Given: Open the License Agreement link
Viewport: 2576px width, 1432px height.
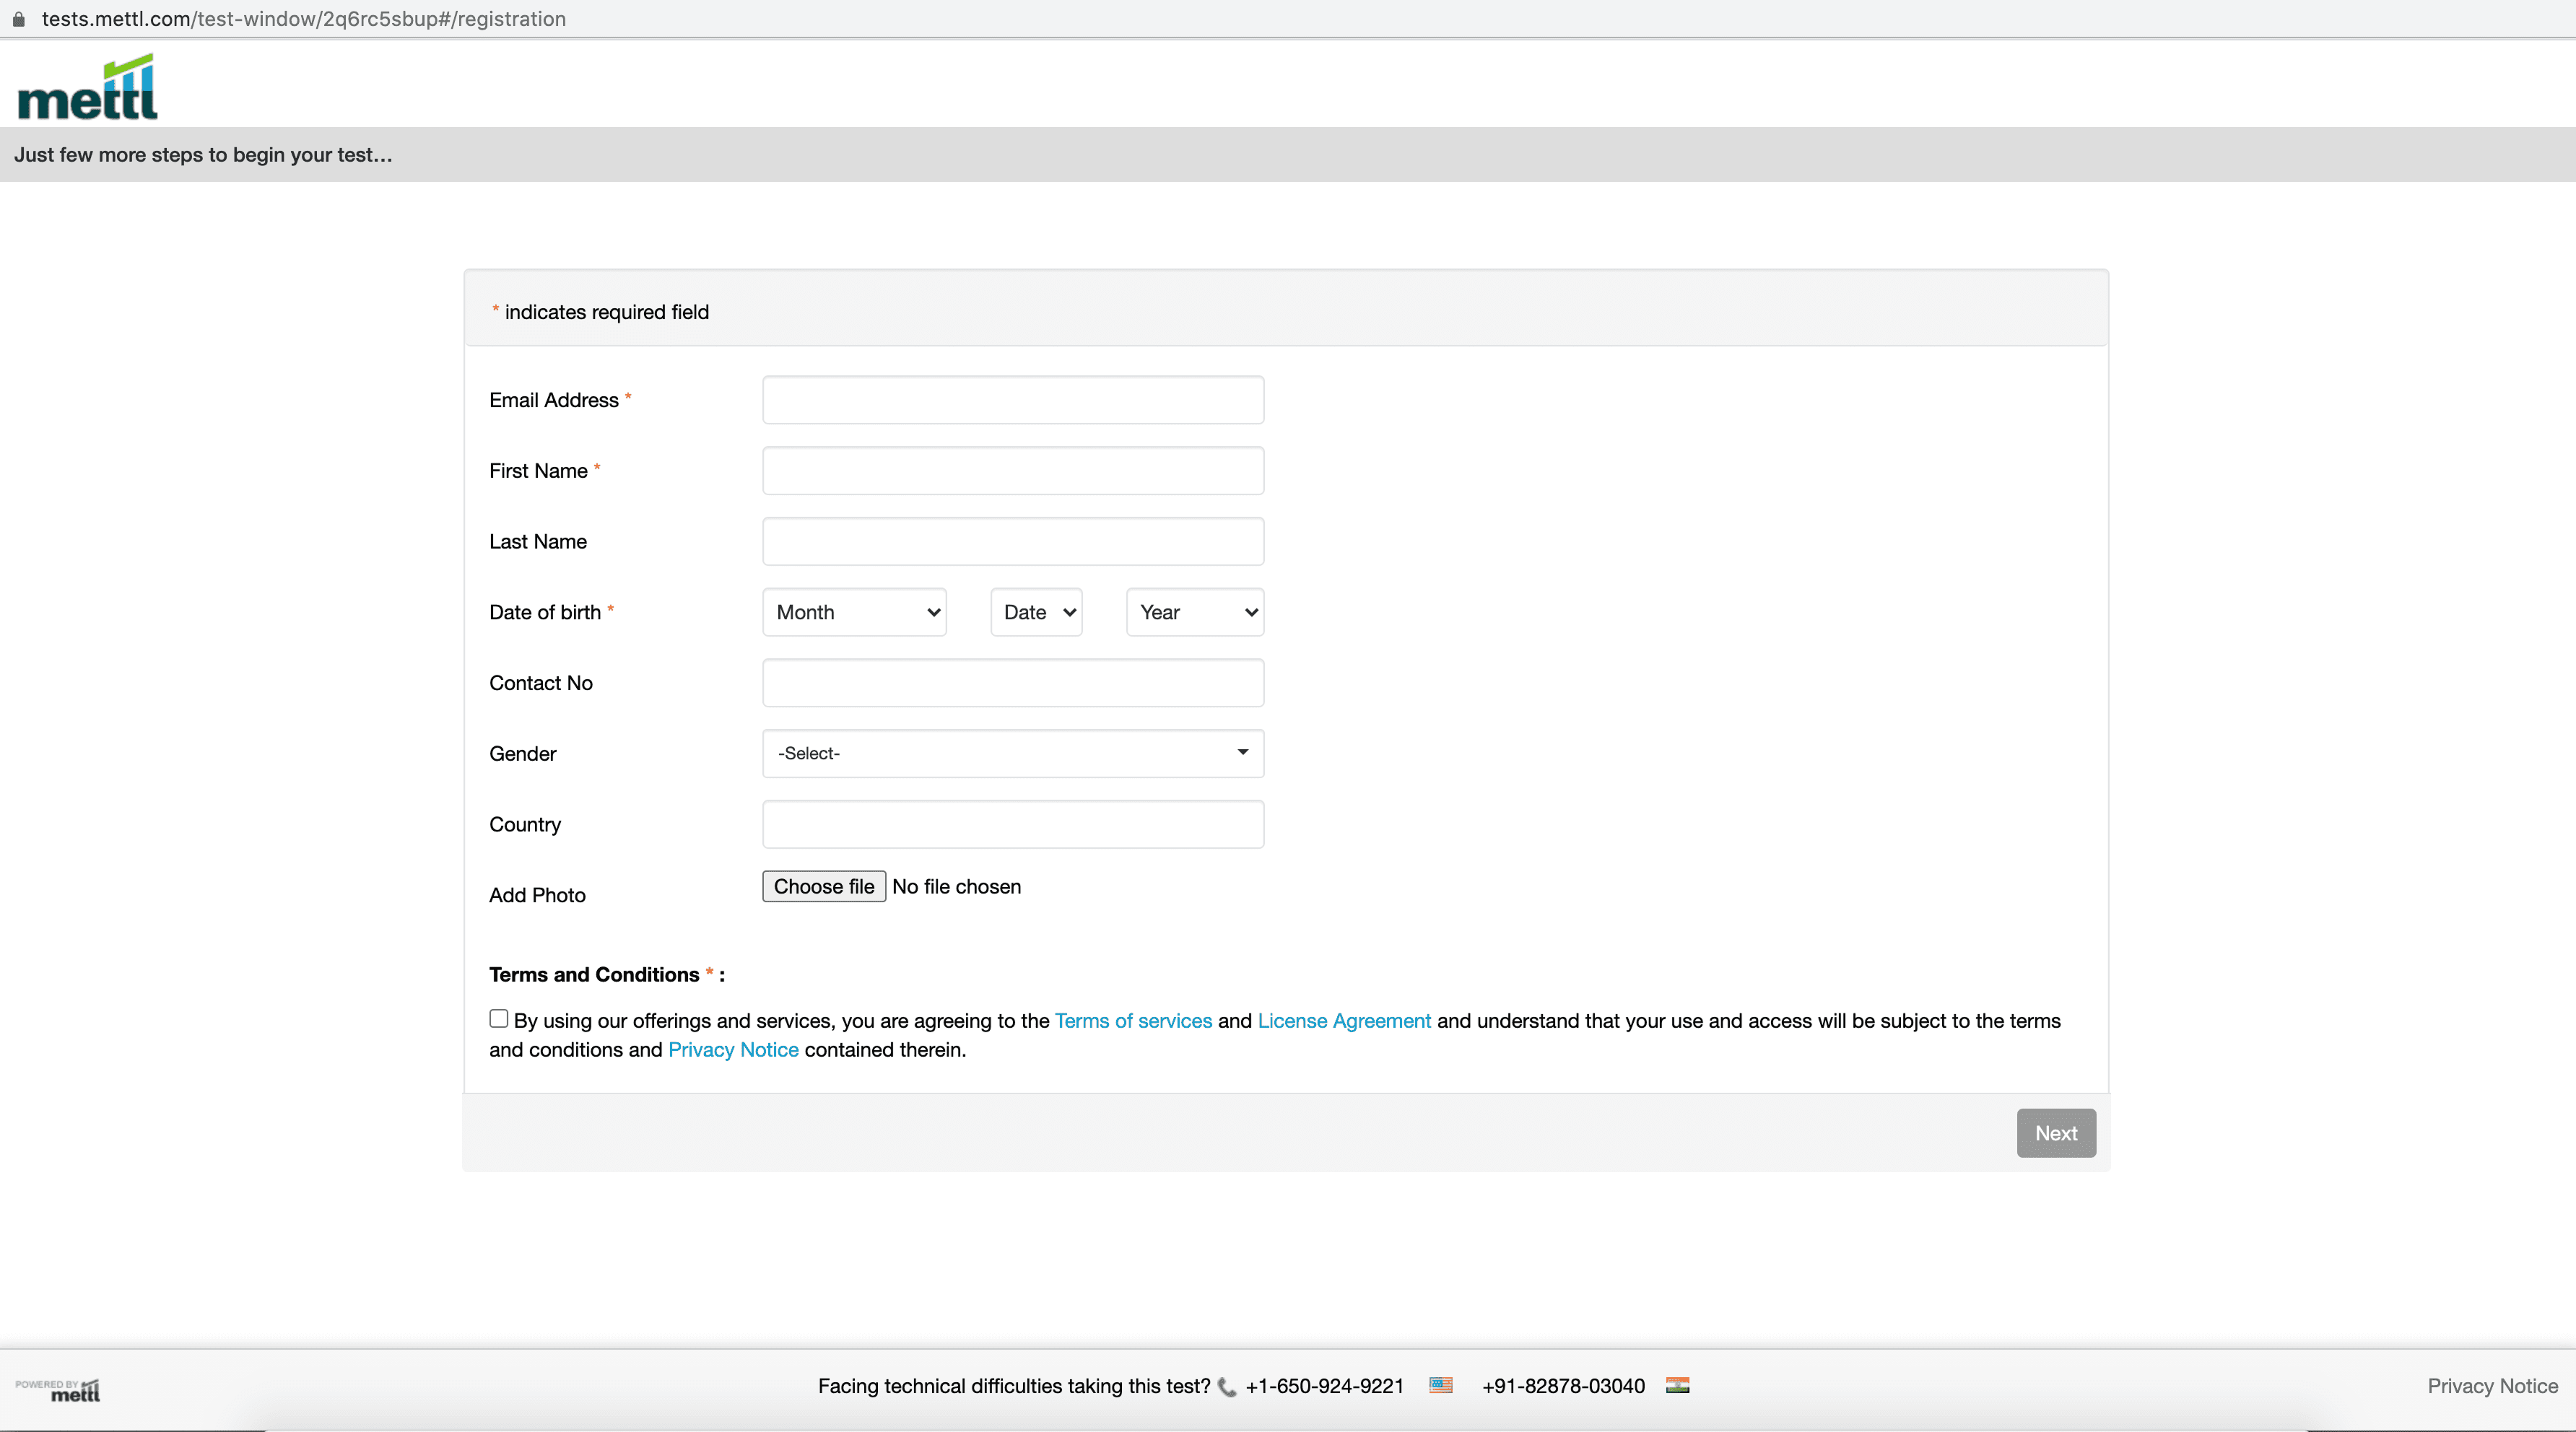Looking at the screenshot, I should (1344, 1020).
